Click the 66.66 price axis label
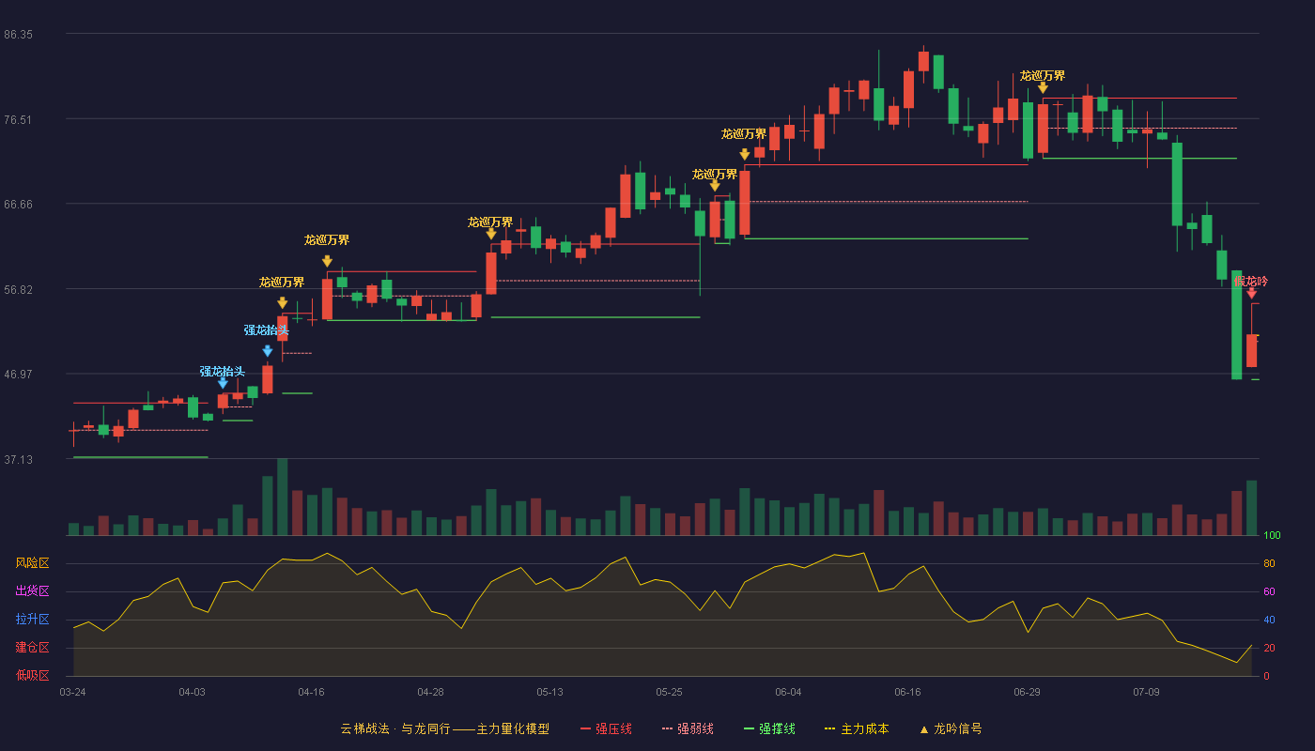Screen dimensions: 1315x751 pyautogui.click(x=19, y=204)
